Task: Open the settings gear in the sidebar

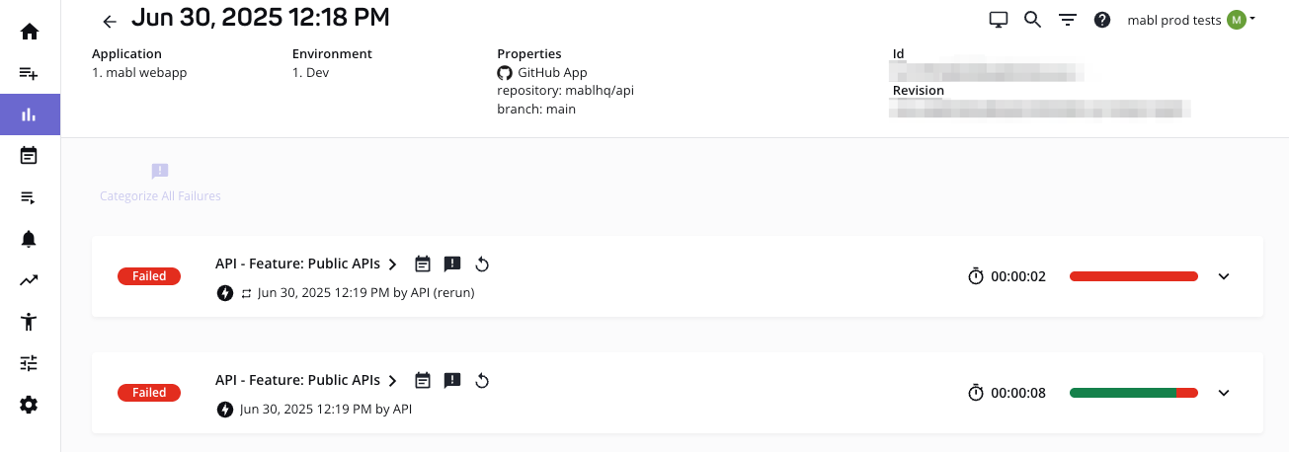Action: point(30,405)
